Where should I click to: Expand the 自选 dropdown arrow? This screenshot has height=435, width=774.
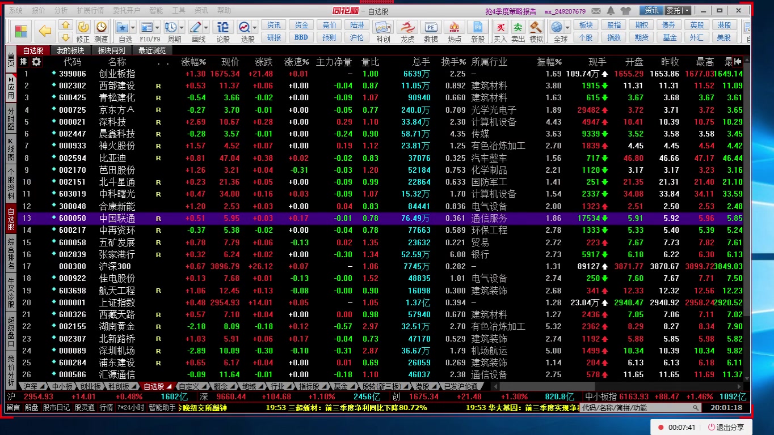[x=133, y=27]
